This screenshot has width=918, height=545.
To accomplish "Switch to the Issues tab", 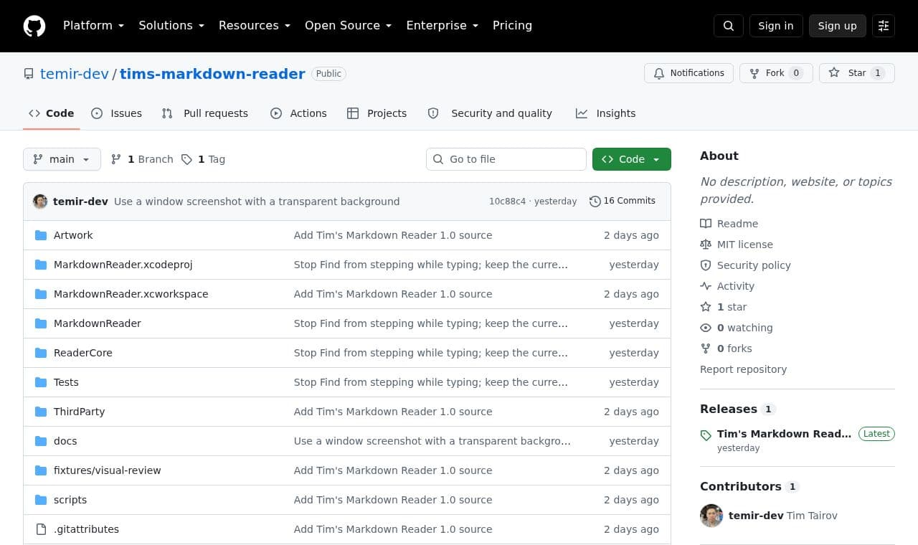I will [x=117, y=113].
